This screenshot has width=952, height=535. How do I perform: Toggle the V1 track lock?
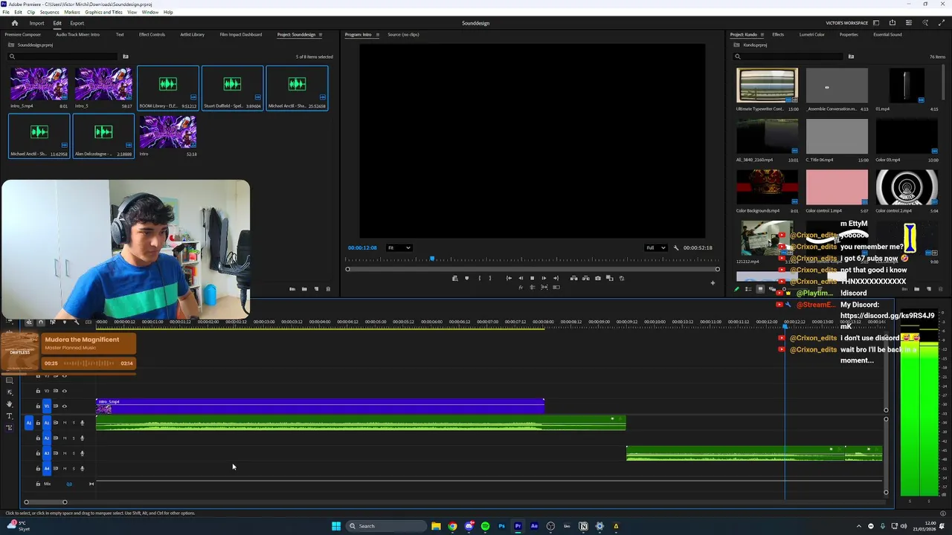click(38, 406)
